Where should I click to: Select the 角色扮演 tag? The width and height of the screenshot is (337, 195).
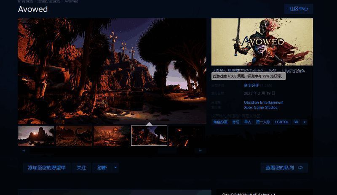tap(220, 122)
